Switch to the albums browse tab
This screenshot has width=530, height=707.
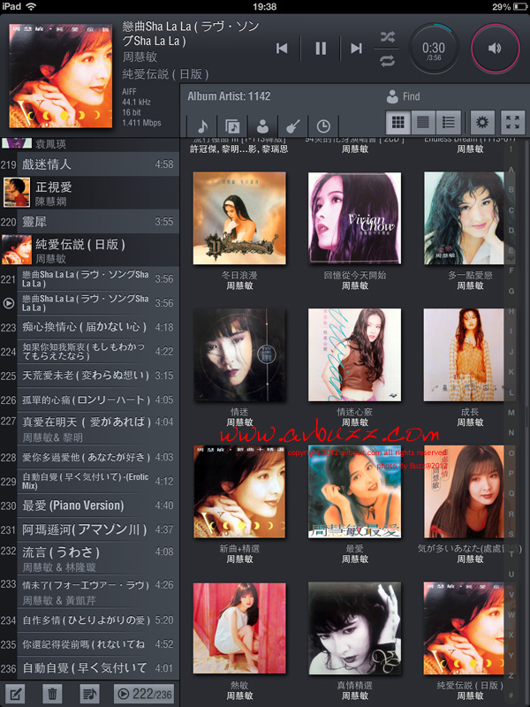pyautogui.click(x=232, y=125)
